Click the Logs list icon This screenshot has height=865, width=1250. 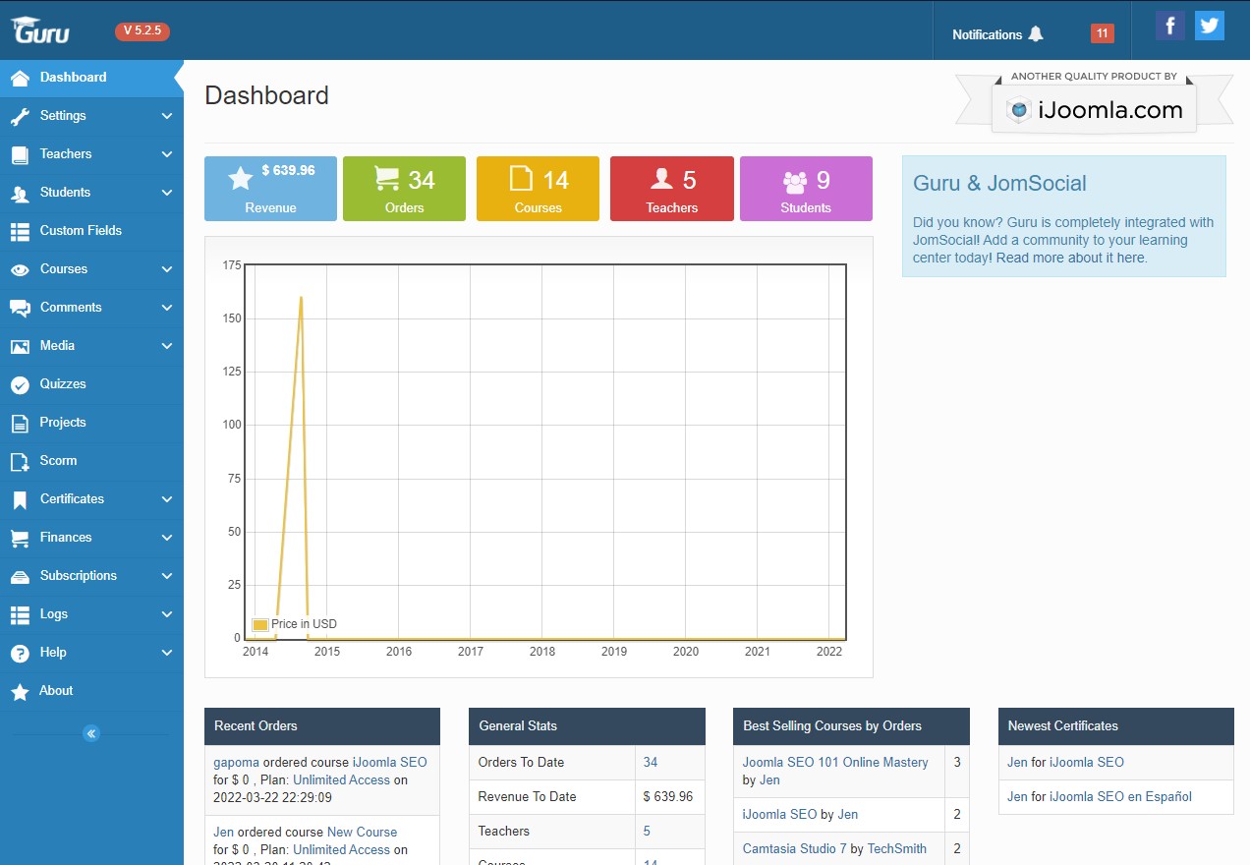click(x=20, y=614)
